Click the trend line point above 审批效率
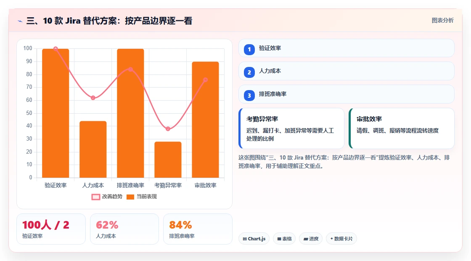 [206, 80]
